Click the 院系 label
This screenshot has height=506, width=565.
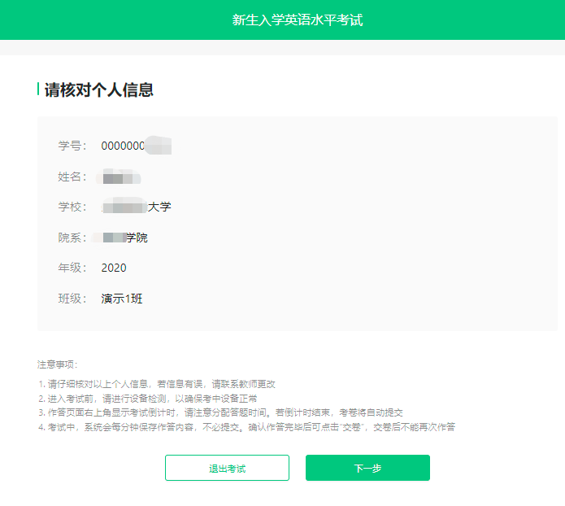tap(72, 238)
